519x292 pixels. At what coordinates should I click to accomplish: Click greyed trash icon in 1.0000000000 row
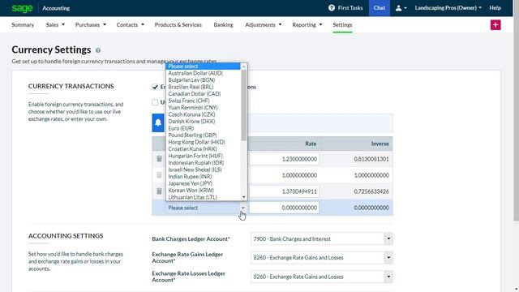(x=159, y=175)
